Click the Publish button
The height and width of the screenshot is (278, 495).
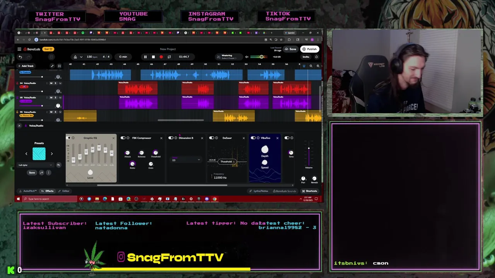tap(309, 49)
